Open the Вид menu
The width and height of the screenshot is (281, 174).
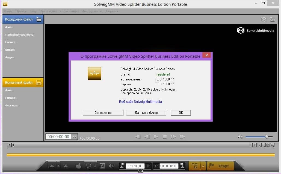(x=33, y=11)
